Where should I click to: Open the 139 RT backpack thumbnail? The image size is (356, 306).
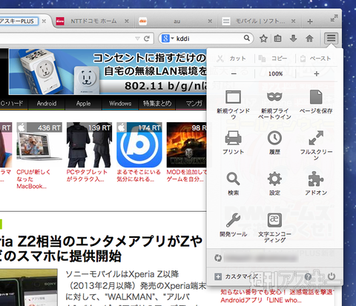pos(89,144)
